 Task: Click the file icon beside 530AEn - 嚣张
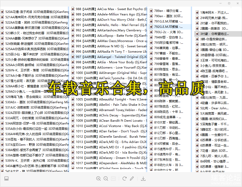point(2,102)
